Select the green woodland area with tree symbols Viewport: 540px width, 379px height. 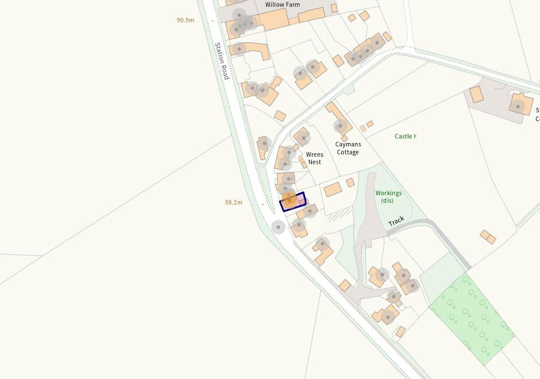[472, 319]
